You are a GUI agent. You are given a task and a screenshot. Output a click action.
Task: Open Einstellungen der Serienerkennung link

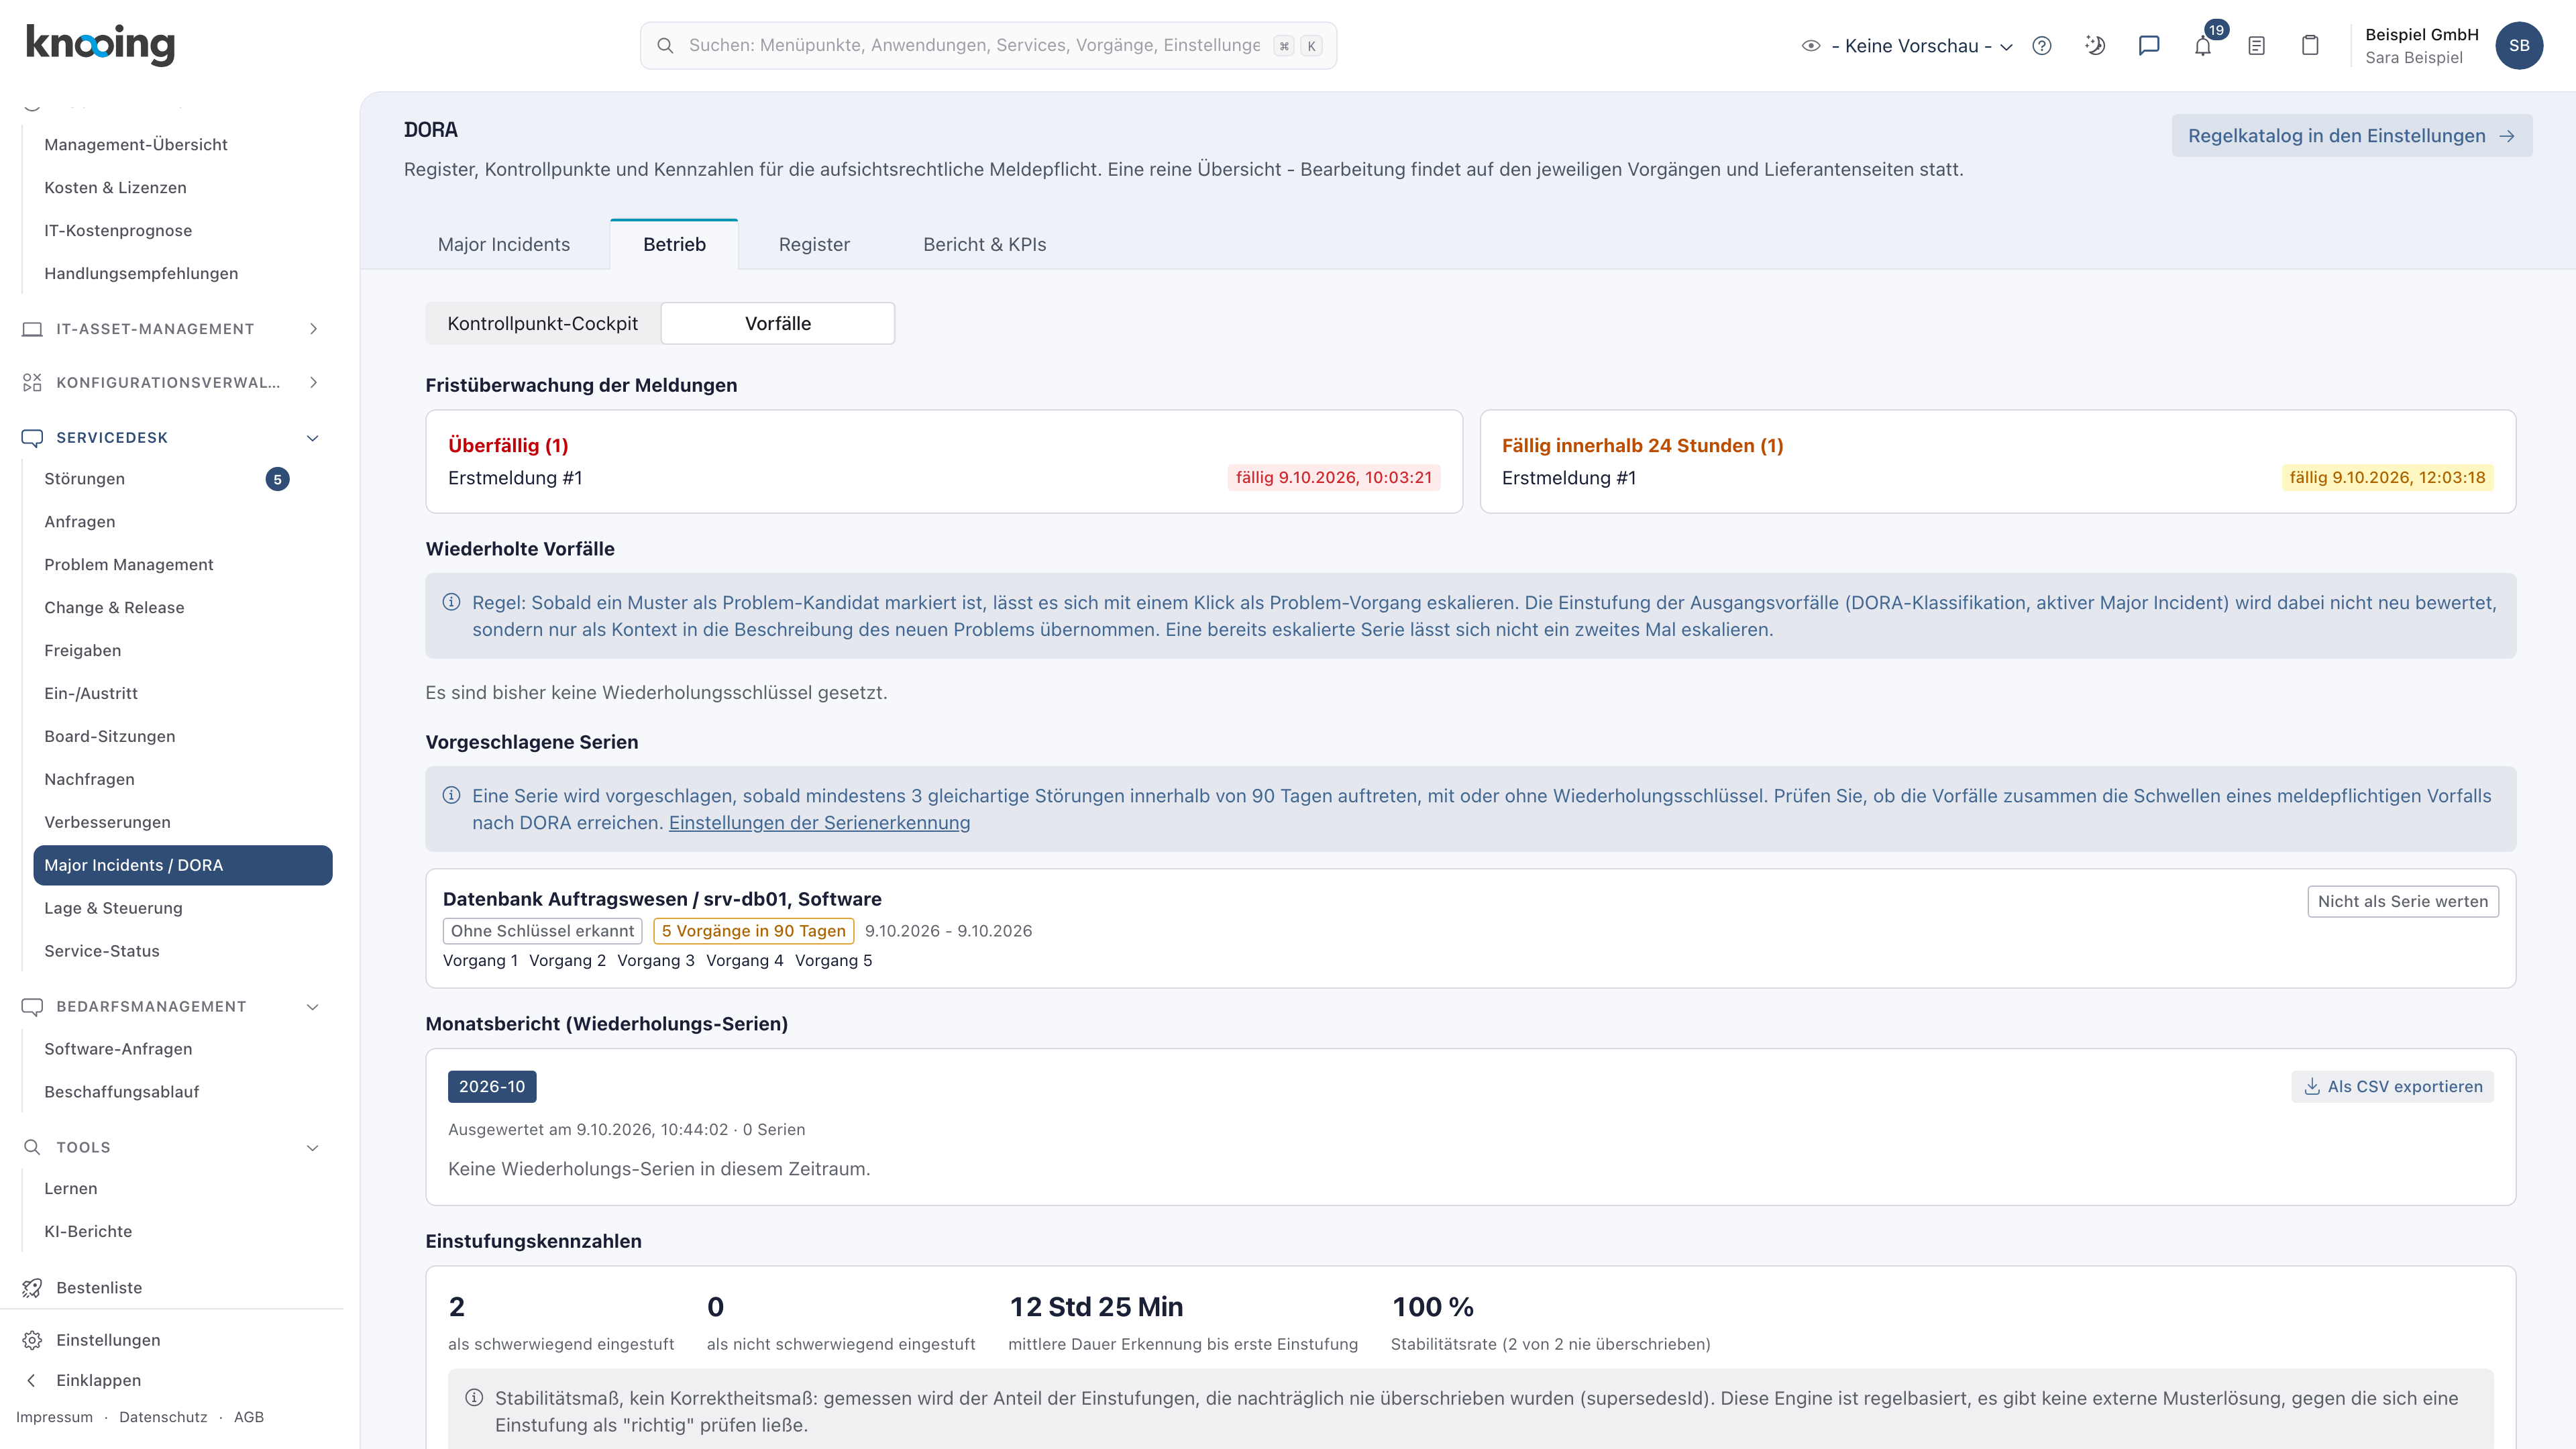(819, 823)
